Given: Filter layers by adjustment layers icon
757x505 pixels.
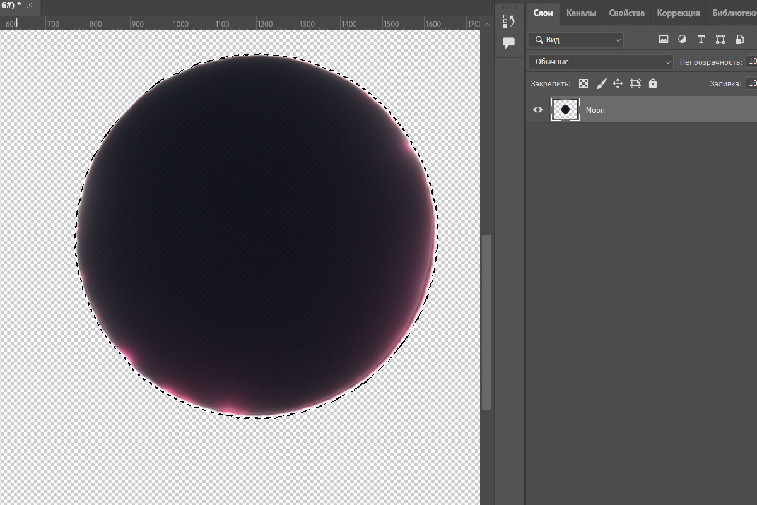Looking at the screenshot, I should (682, 39).
